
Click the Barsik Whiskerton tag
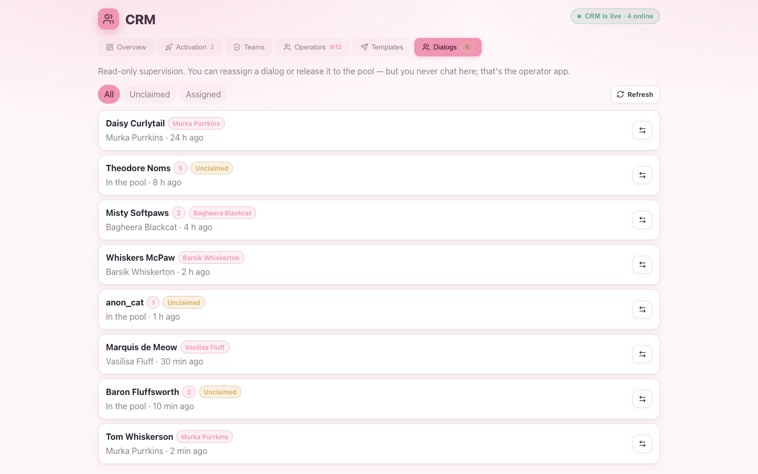tap(211, 258)
